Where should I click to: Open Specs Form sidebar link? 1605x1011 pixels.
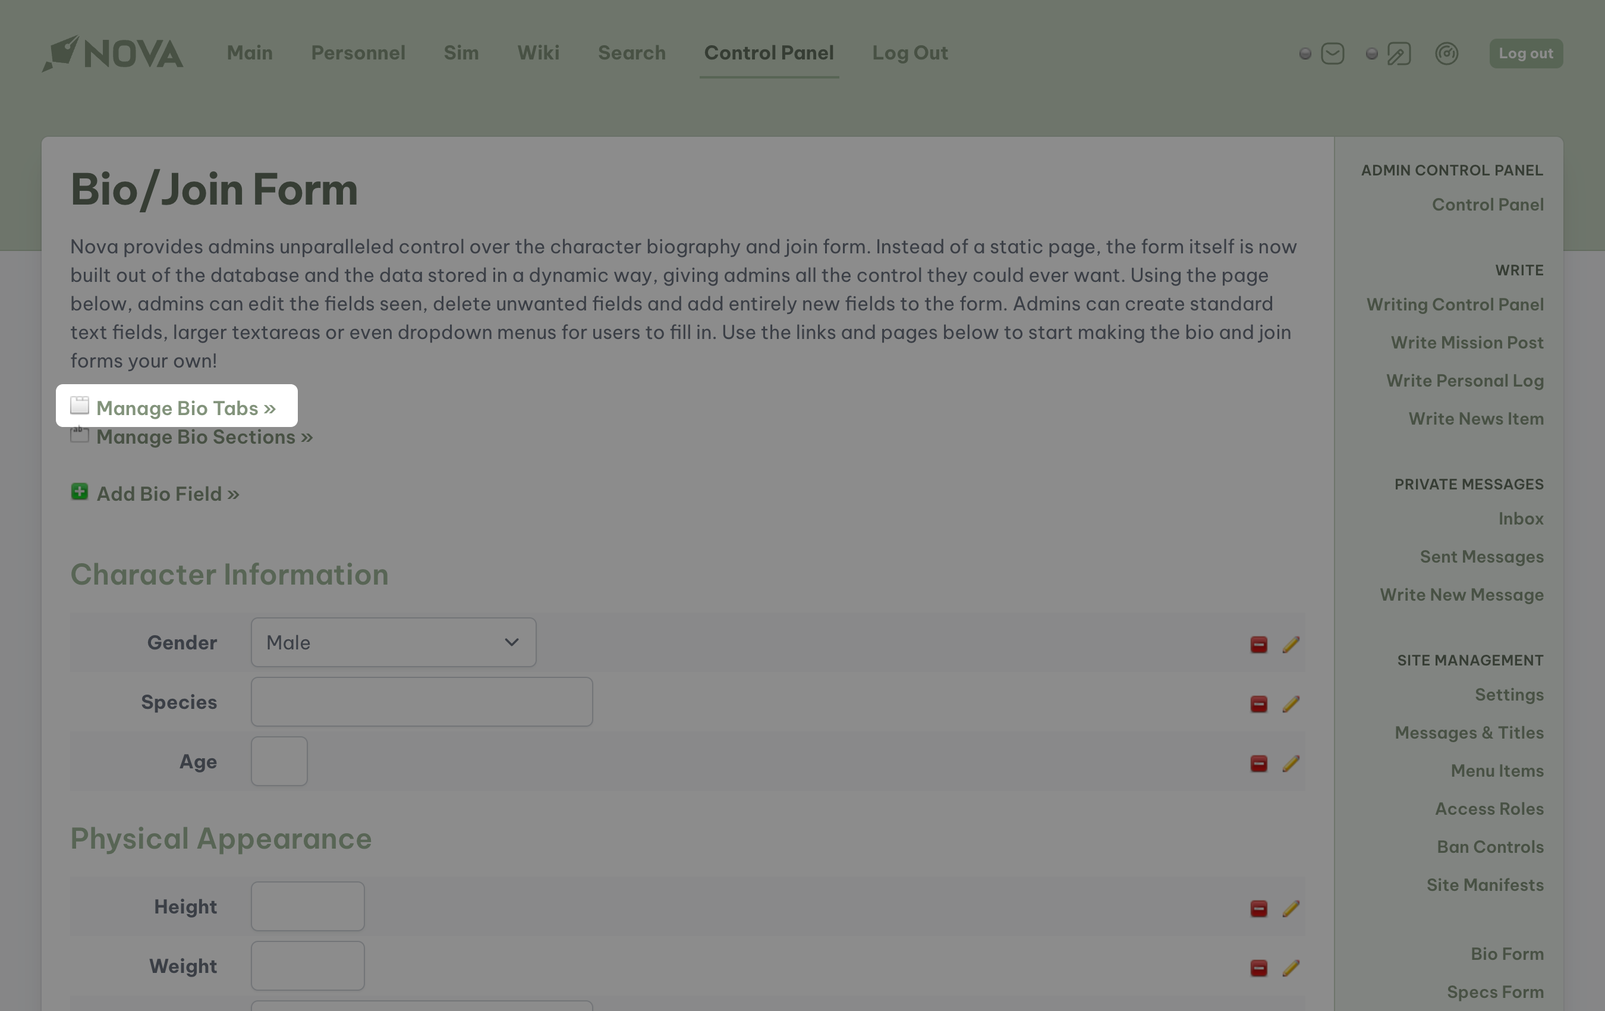coord(1495,993)
